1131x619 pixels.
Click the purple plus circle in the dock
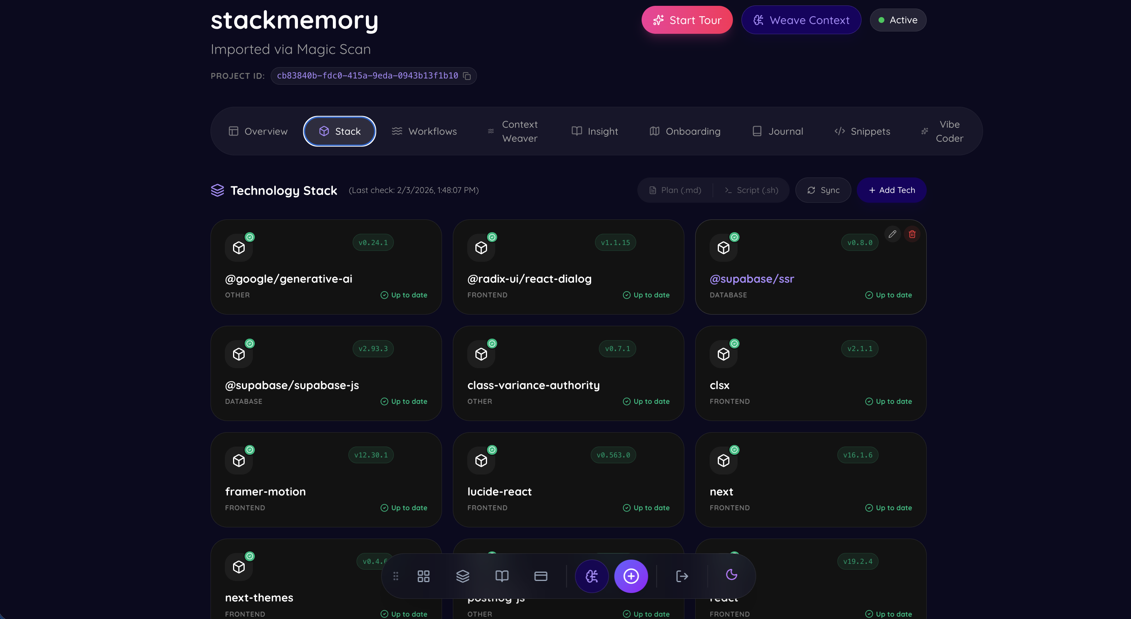[631, 576]
